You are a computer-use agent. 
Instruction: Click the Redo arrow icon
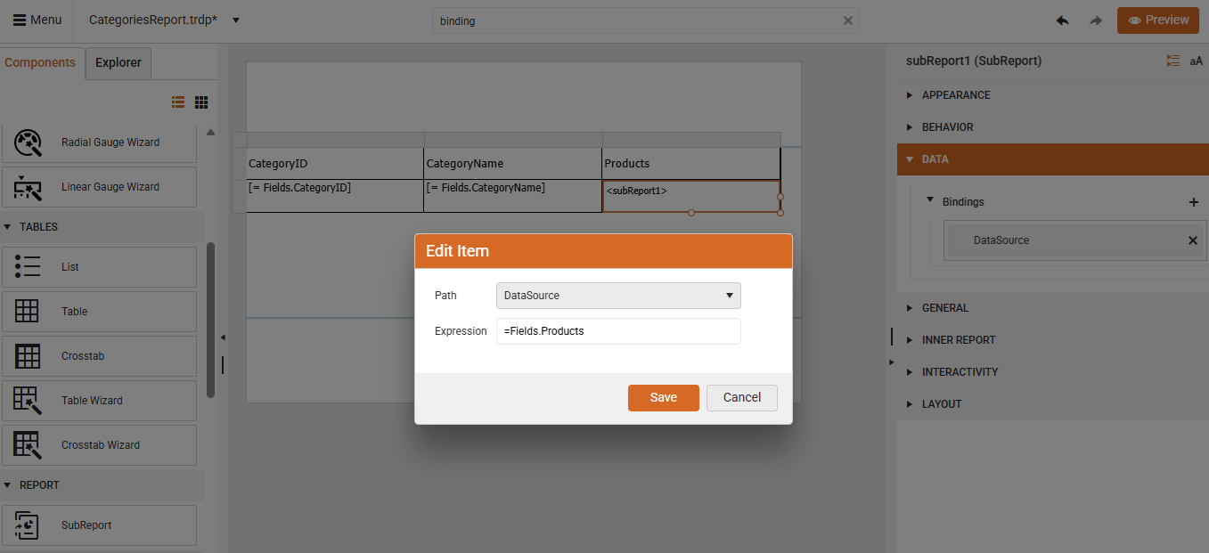[x=1096, y=19]
